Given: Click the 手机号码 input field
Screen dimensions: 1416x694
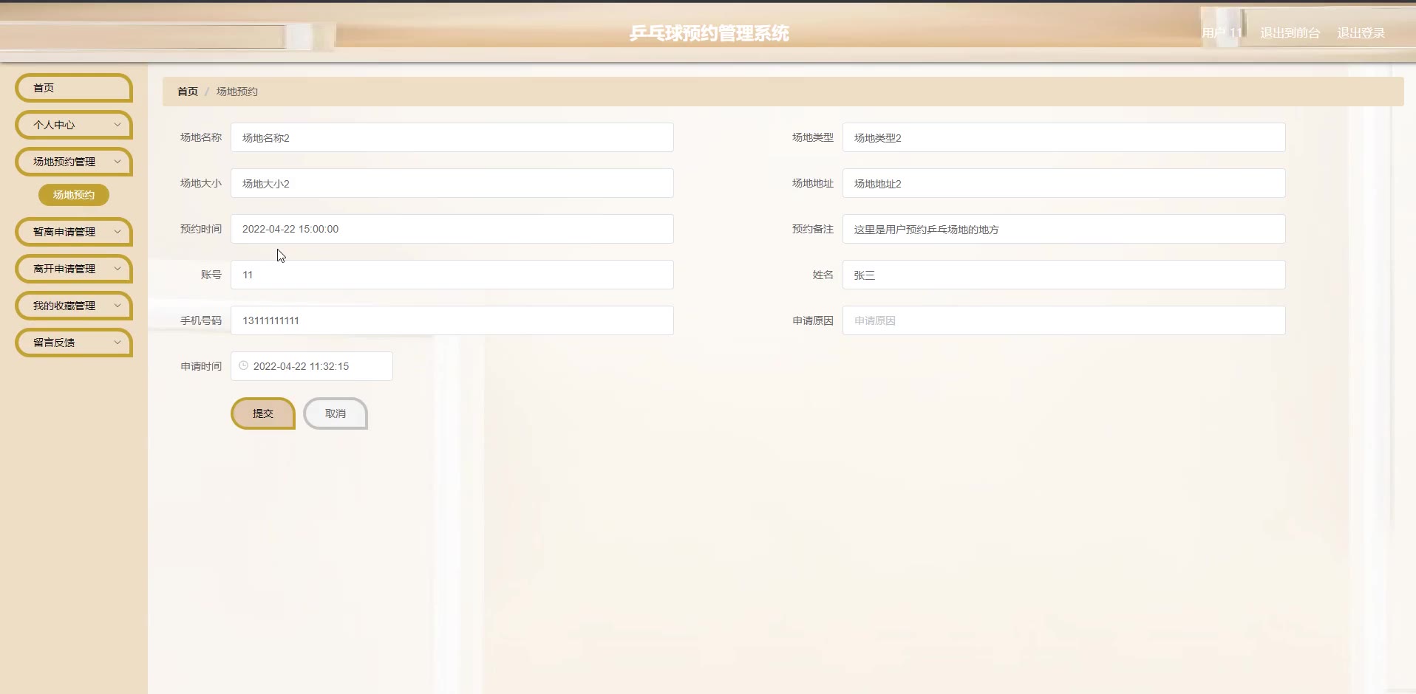Looking at the screenshot, I should click(452, 320).
